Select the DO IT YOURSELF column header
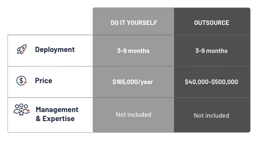 [x=134, y=23]
